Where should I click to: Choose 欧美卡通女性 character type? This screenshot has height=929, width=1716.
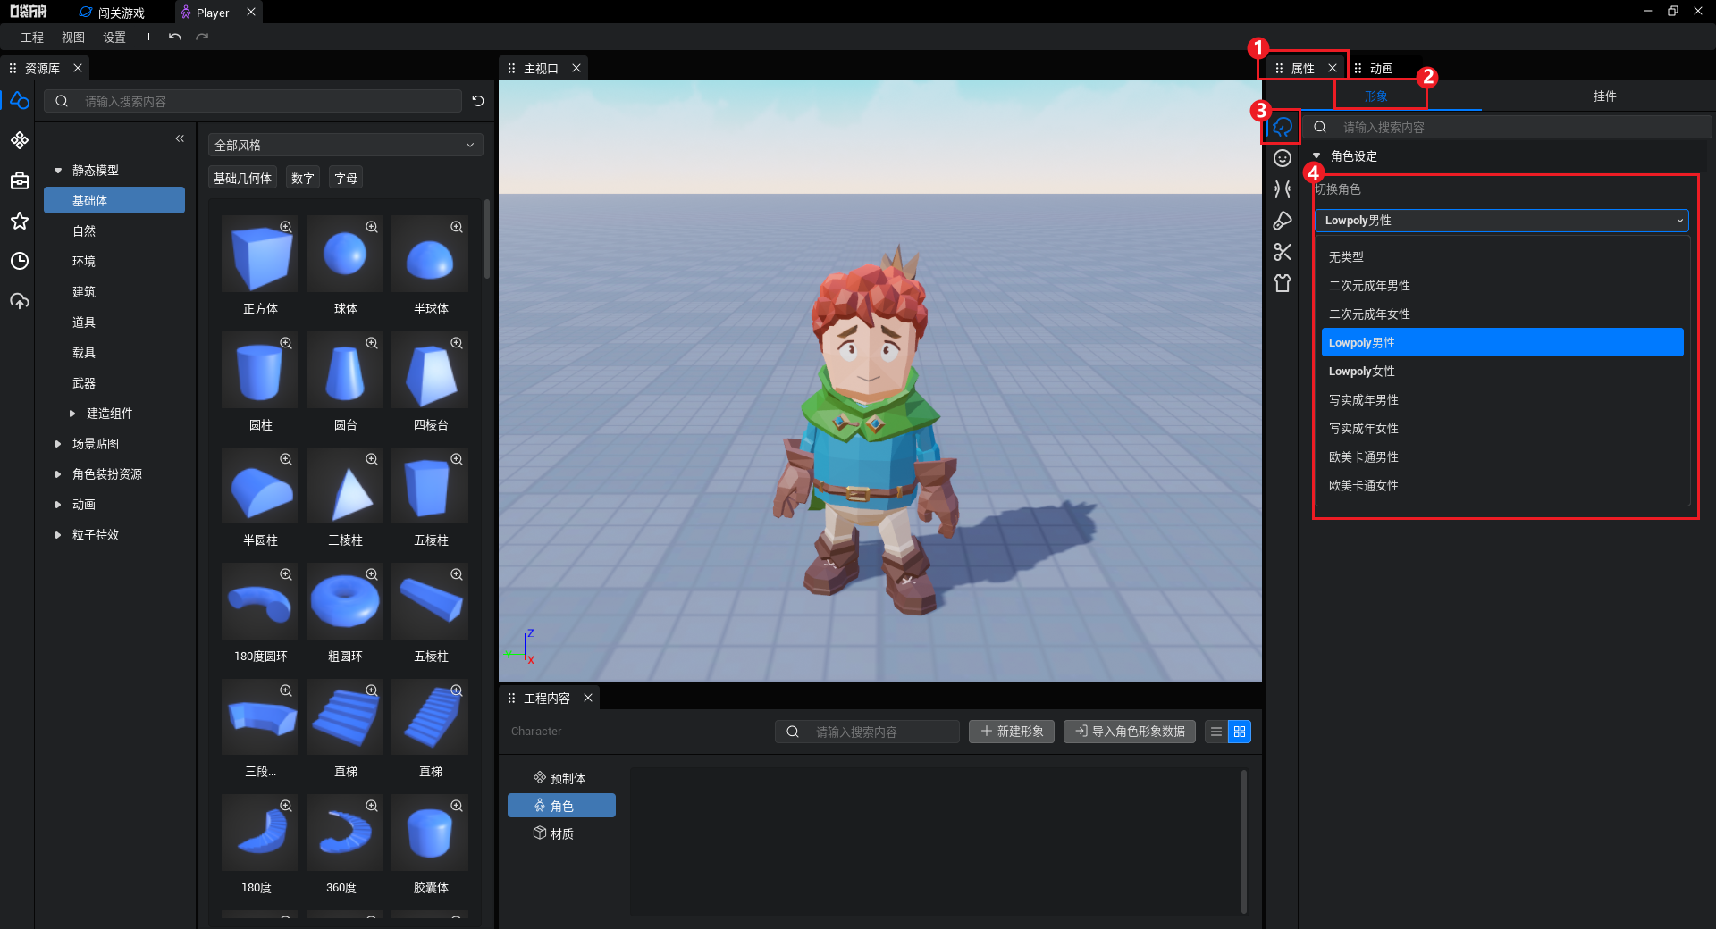point(1501,486)
